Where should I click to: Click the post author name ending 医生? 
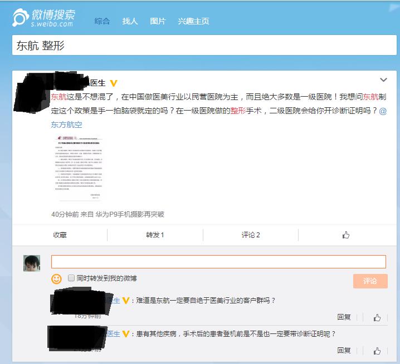[x=97, y=83]
